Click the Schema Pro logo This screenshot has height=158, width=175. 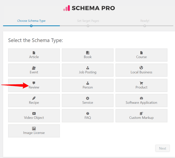(x=89, y=8)
